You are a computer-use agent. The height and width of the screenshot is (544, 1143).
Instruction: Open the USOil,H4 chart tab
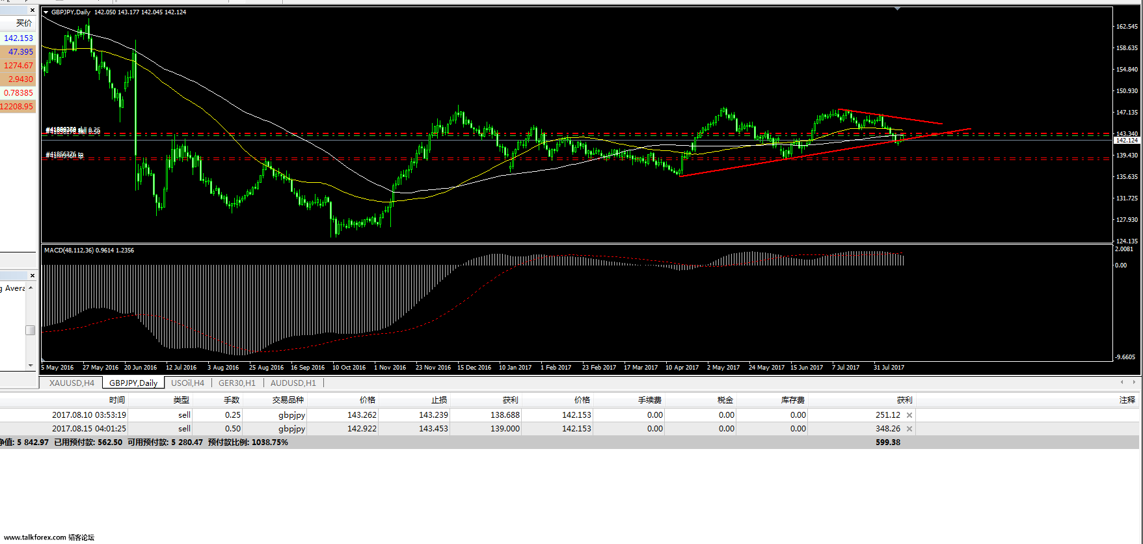pyautogui.click(x=187, y=383)
